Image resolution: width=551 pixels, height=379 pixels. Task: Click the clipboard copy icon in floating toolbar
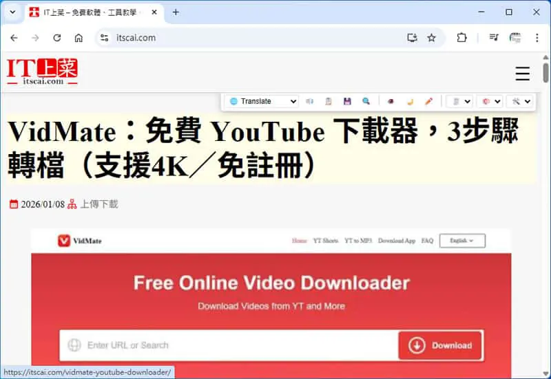click(x=329, y=101)
